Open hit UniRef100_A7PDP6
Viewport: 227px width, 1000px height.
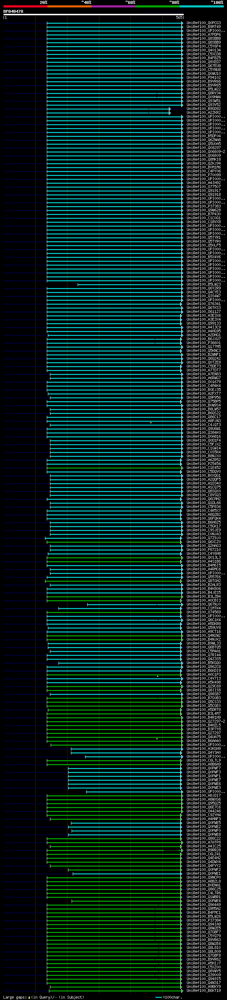204,34
